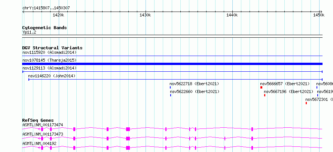Select the Cytogenetic Bands track title
The image size is (333, 152).
(x=45, y=28)
